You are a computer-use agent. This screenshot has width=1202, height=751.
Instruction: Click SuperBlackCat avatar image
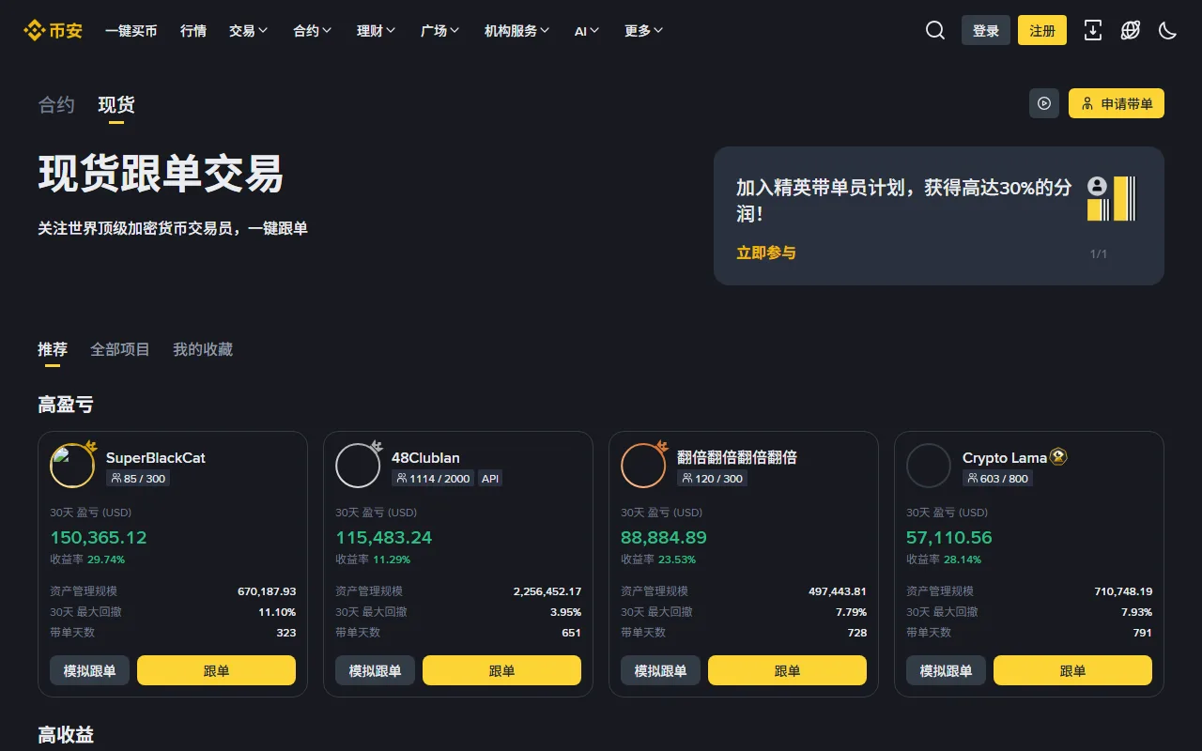pyautogui.click(x=72, y=466)
